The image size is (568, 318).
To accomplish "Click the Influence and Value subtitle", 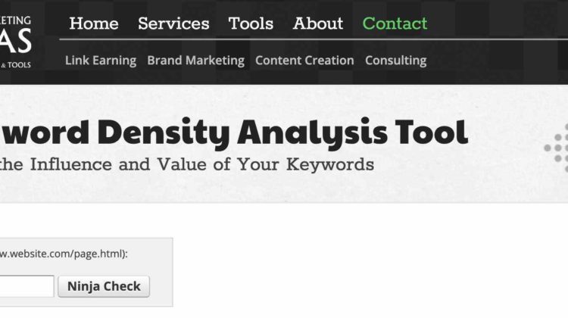I will point(187,164).
